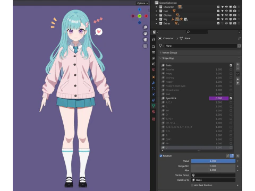Click the red X axis on navigation gizmo
Screen dimensions: 255x191
point(146,16)
